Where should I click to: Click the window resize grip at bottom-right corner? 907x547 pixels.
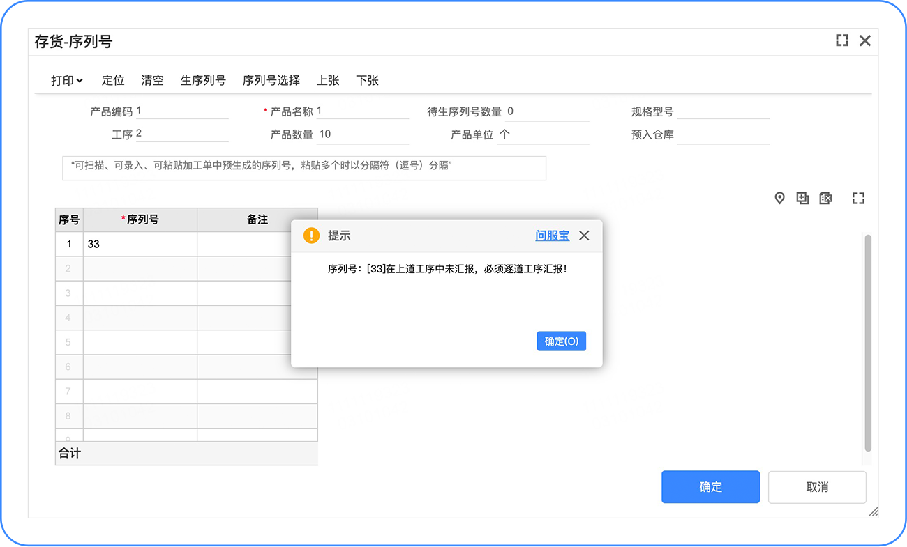[x=873, y=512]
